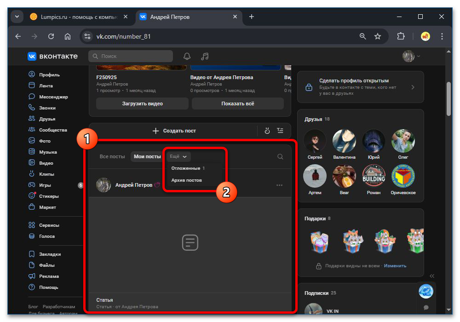Collapse right panel double-chevron icon
The image size is (460, 322).
(x=432, y=276)
